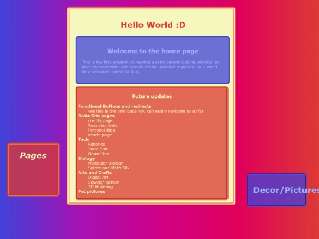Click the 'Spider and Moth Silk' item

109,168
